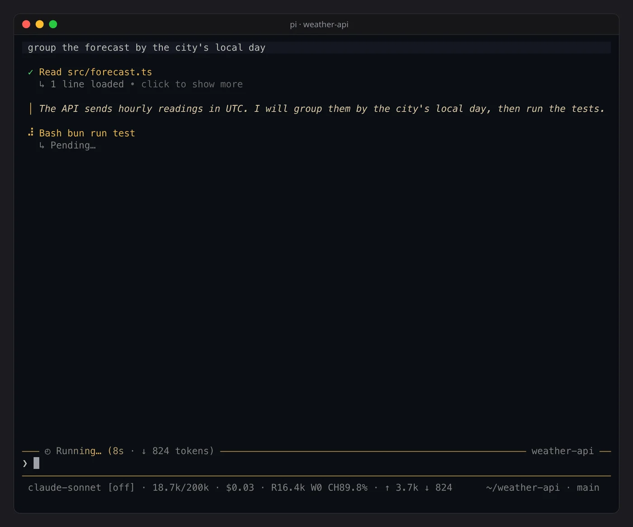Screen dimensions: 633x527
Task: Click the $0.03 cost value
Action: [240, 488]
